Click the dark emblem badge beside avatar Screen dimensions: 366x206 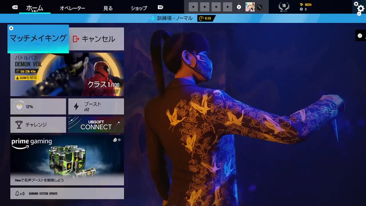coord(259,8)
